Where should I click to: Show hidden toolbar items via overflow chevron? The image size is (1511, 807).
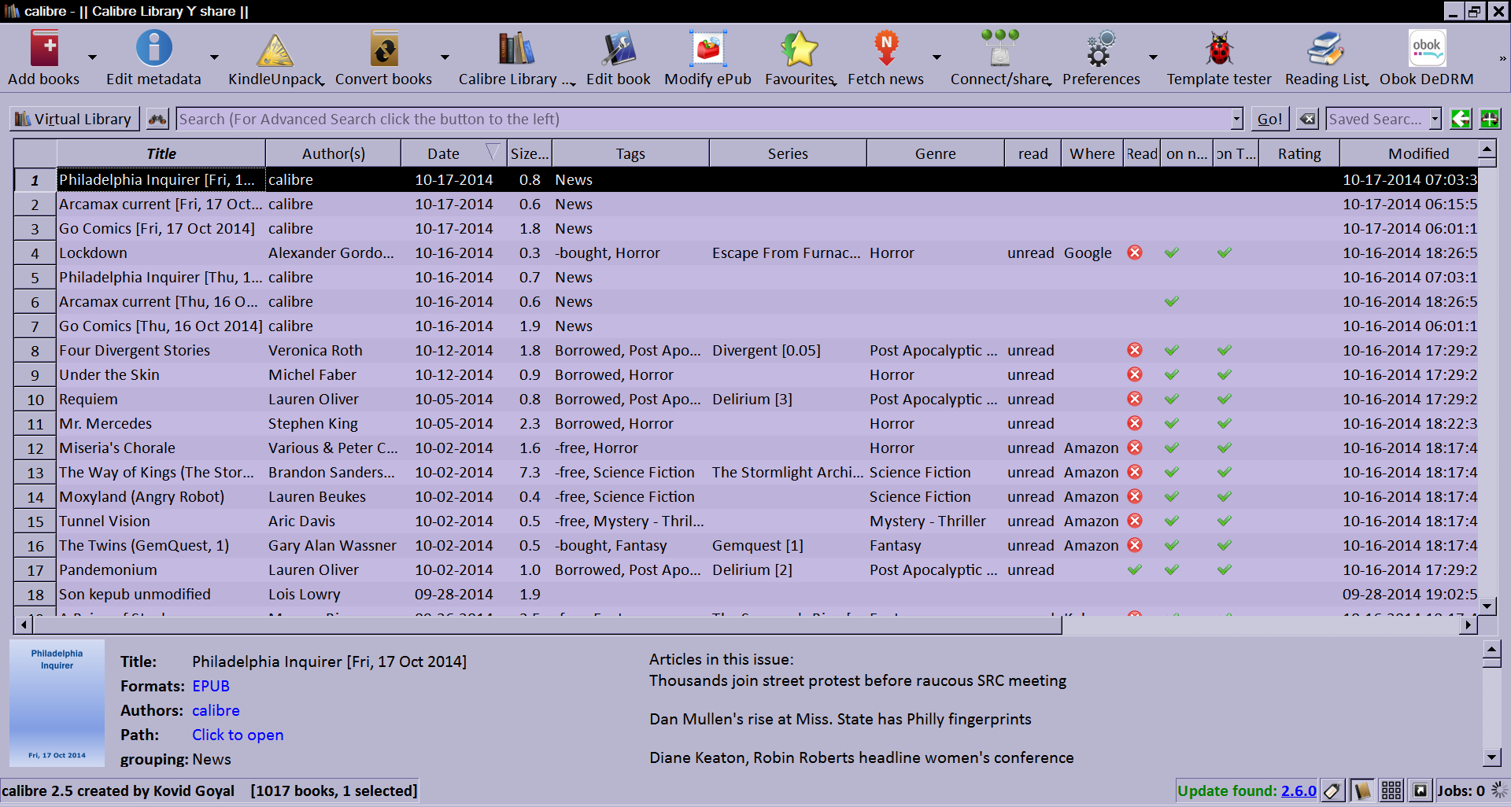point(1502,58)
